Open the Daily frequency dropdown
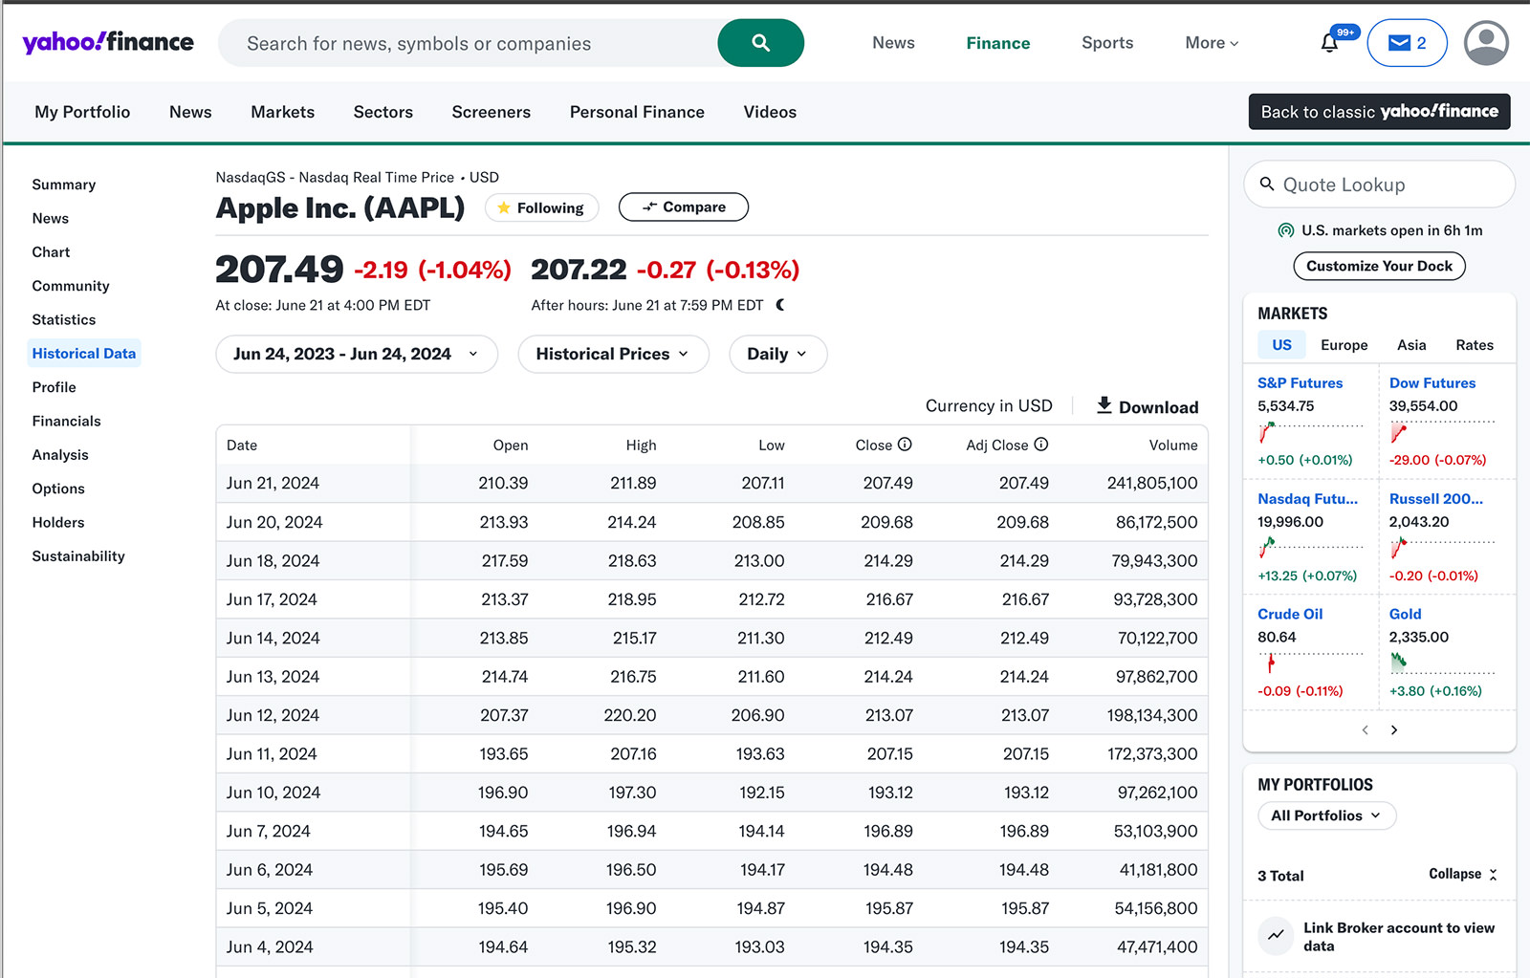 click(777, 354)
